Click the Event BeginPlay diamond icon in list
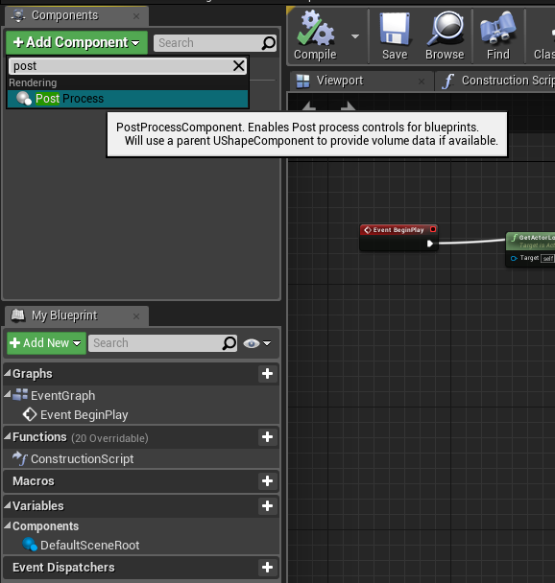Image resolution: width=555 pixels, height=583 pixels. click(30, 414)
